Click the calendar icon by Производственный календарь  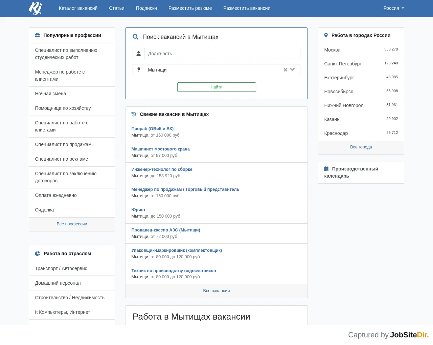coord(326,169)
